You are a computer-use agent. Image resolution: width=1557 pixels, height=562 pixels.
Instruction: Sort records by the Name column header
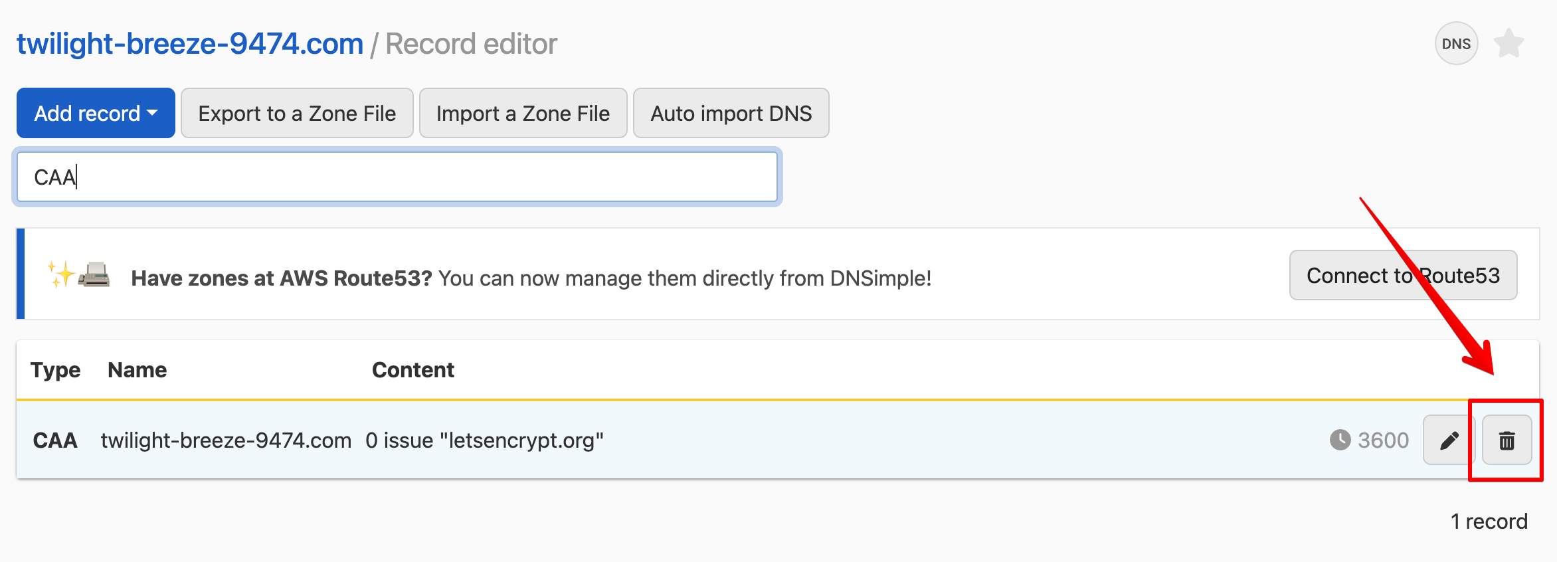pos(137,370)
